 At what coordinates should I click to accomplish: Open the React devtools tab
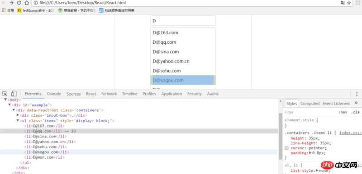[x=91, y=94]
